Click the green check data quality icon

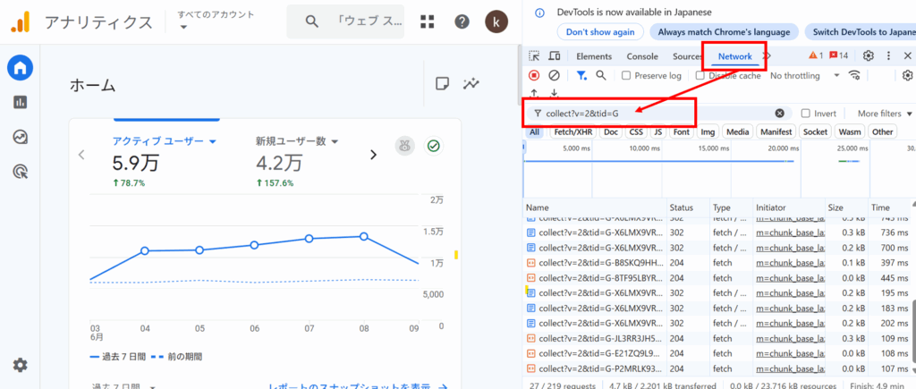[x=433, y=146]
